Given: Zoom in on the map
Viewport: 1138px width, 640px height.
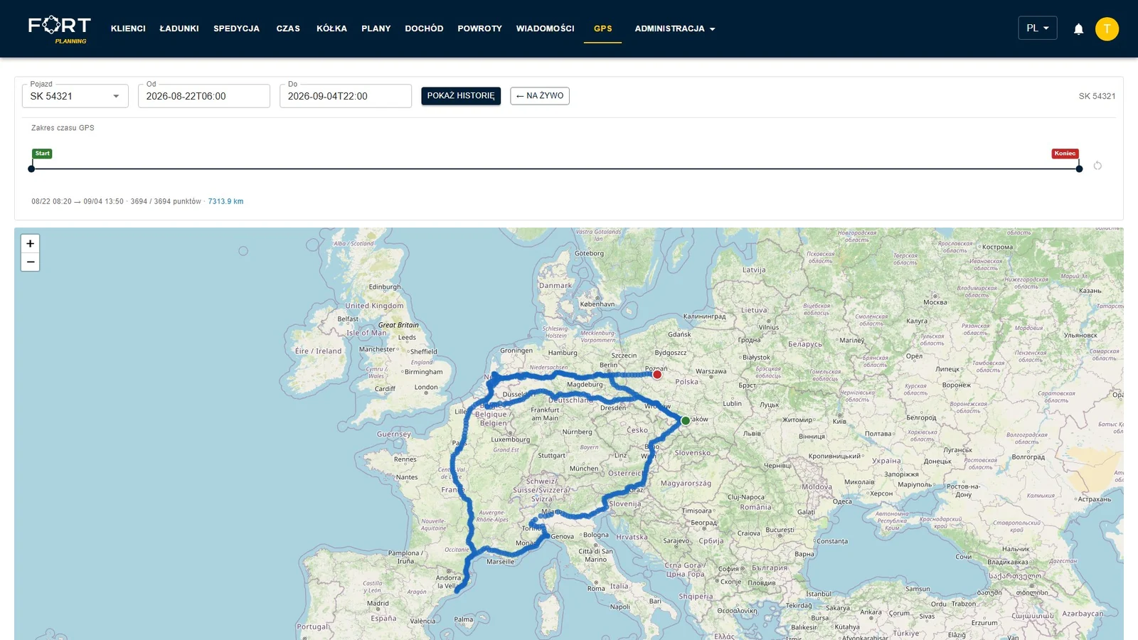Looking at the screenshot, I should [31, 243].
